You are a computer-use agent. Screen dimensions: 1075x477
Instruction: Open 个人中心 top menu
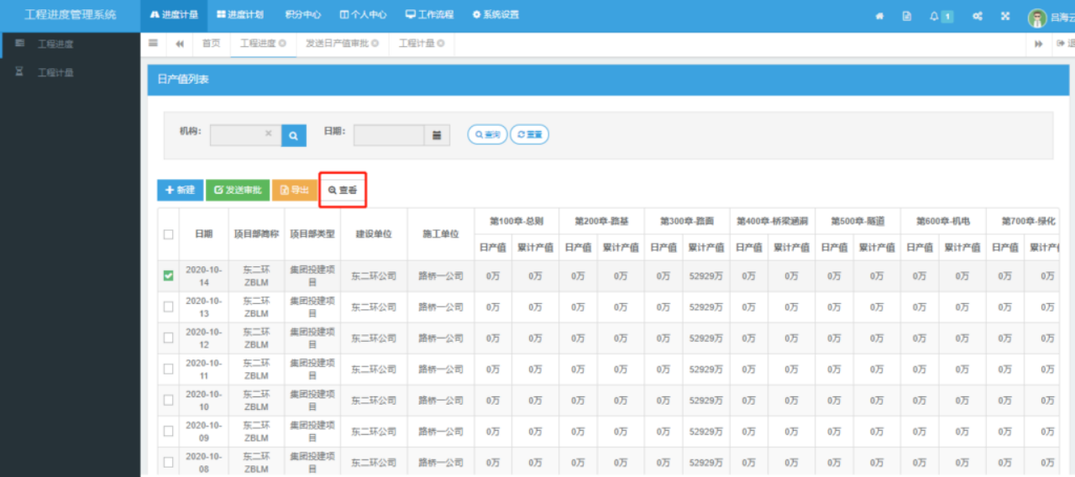tap(363, 15)
